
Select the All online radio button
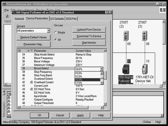tap(56, 40)
